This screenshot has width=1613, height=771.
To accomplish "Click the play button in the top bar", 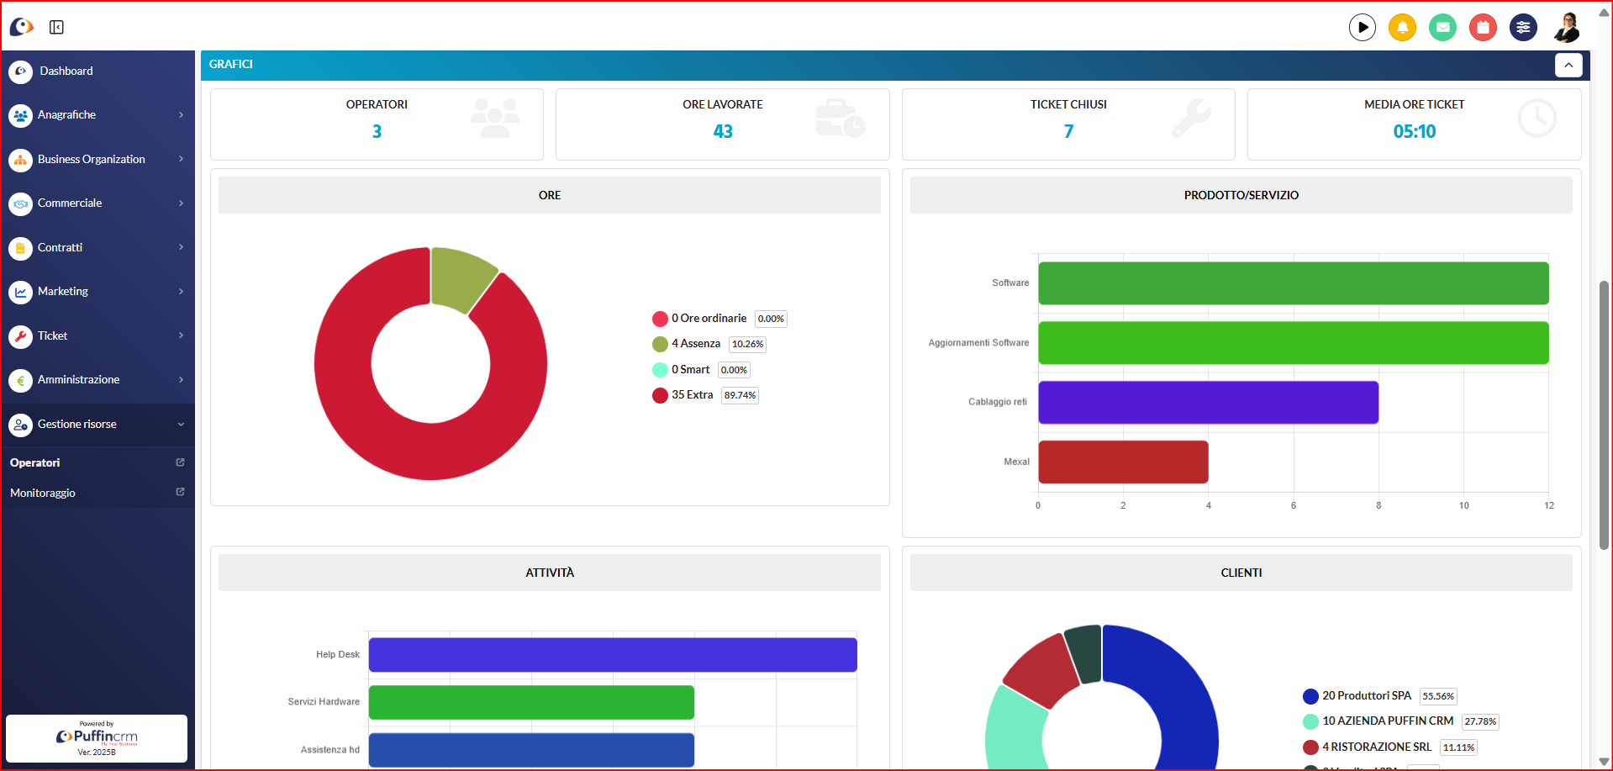I will pyautogui.click(x=1362, y=27).
